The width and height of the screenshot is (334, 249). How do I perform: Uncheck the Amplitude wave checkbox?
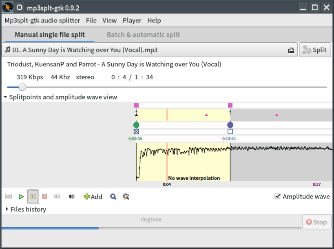(x=277, y=196)
